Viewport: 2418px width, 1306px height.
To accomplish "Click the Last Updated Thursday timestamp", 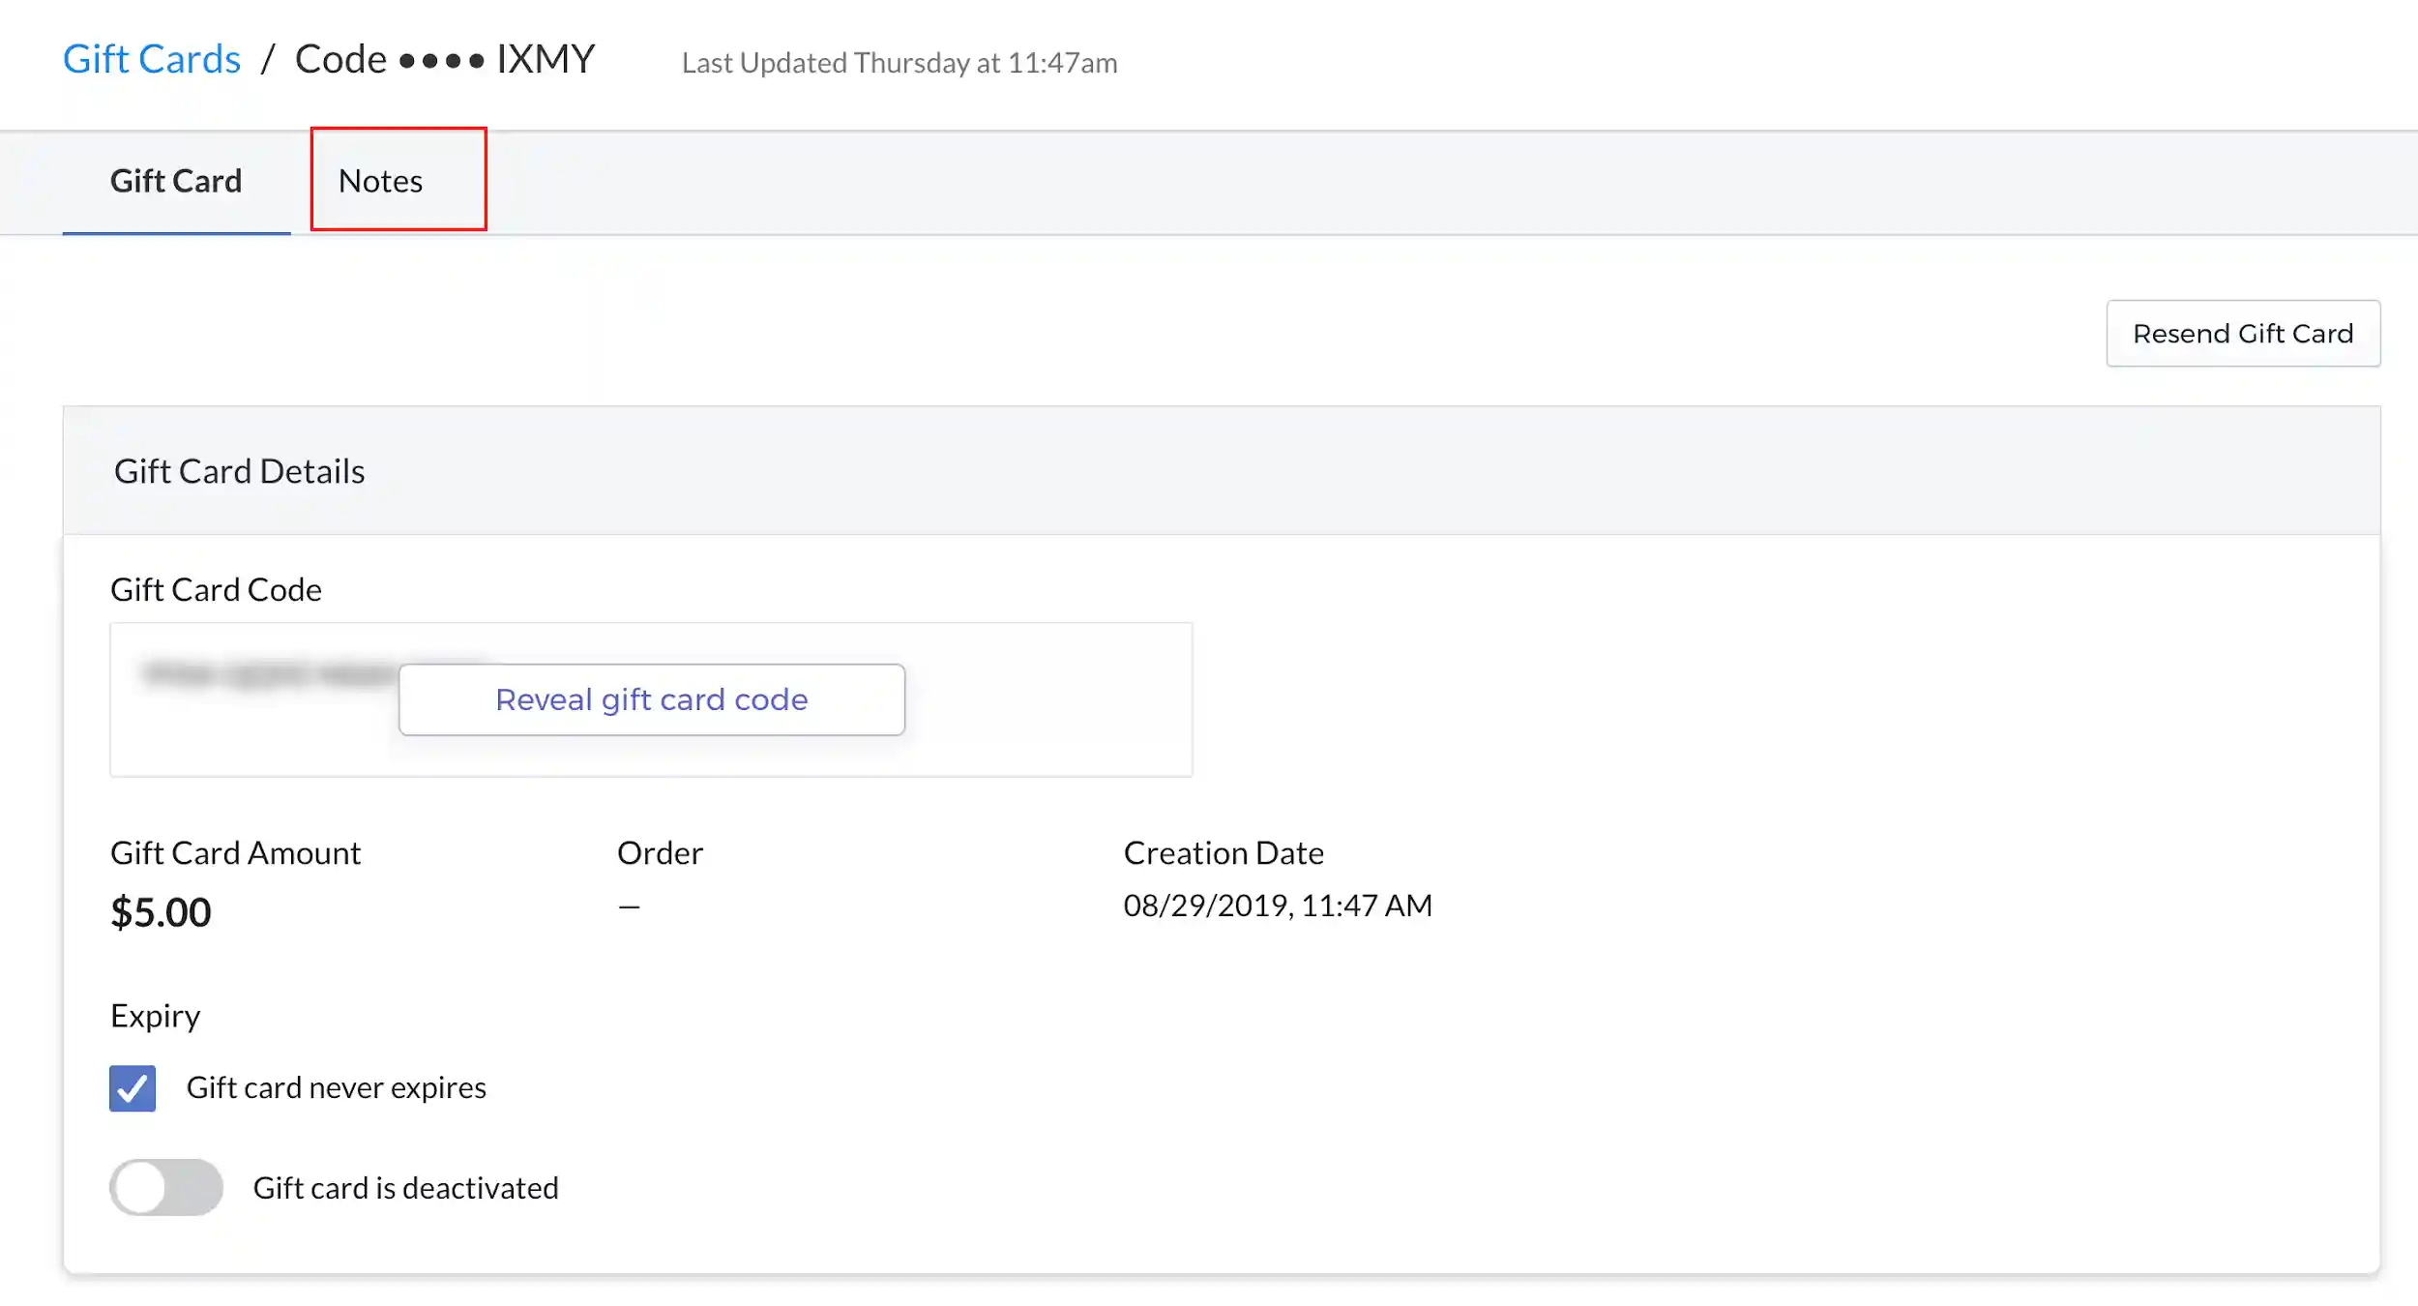I will tap(899, 63).
